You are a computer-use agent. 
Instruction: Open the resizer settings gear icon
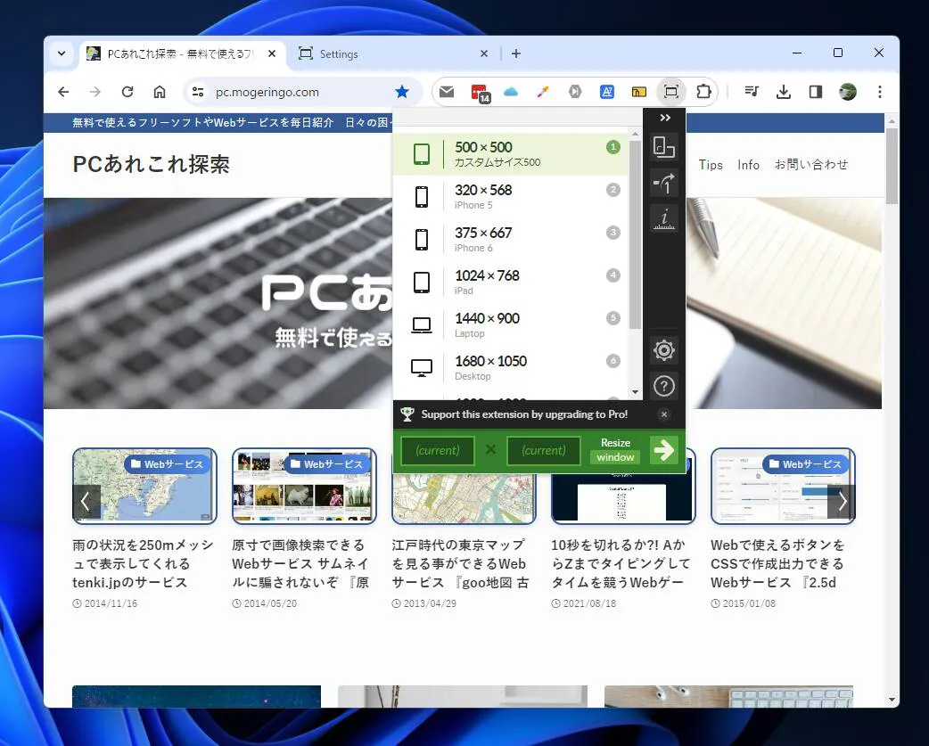tap(664, 350)
